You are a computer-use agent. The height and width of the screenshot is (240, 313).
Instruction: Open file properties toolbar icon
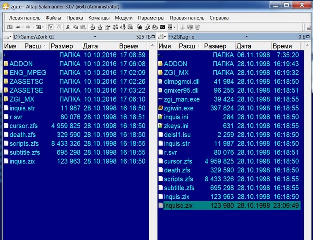[108, 27]
